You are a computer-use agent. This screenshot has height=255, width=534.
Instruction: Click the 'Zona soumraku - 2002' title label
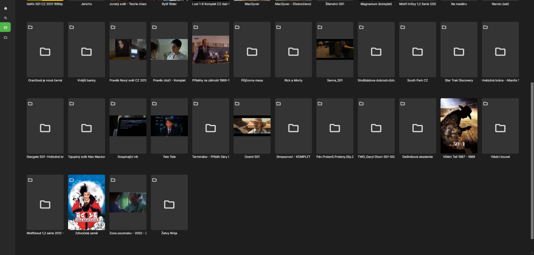(x=128, y=233)
